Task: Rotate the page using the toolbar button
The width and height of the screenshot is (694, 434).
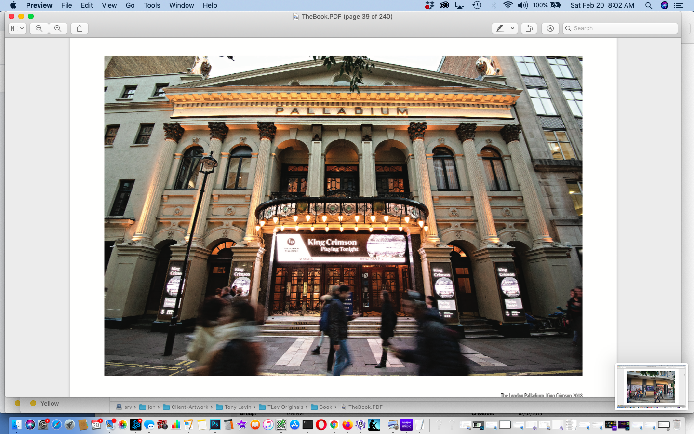Action: coord(529,28)
